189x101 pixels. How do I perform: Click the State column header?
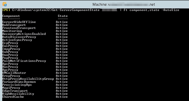click(x=63, y=16)
